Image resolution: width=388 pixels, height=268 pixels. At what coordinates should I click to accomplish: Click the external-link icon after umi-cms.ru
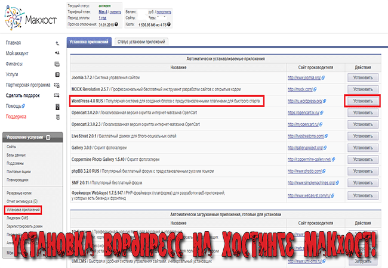pyautogui.click(x=324, y=261)
